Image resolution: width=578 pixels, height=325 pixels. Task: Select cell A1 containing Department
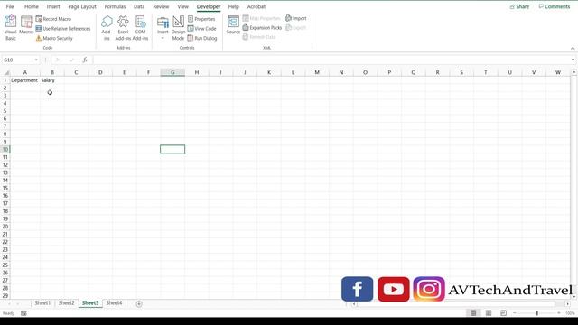(25, 80)
